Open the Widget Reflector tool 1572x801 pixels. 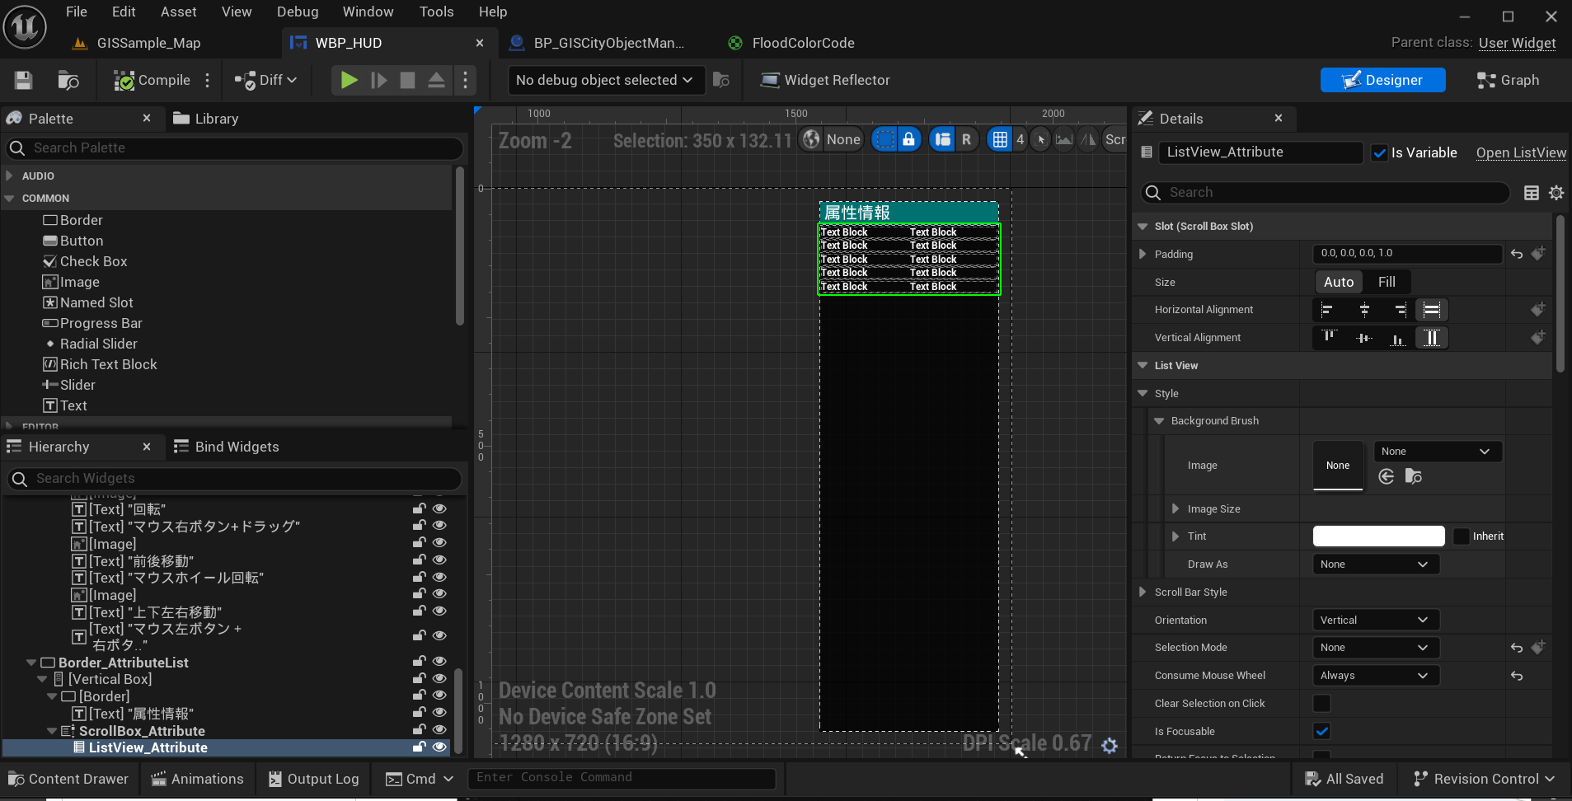825,80
